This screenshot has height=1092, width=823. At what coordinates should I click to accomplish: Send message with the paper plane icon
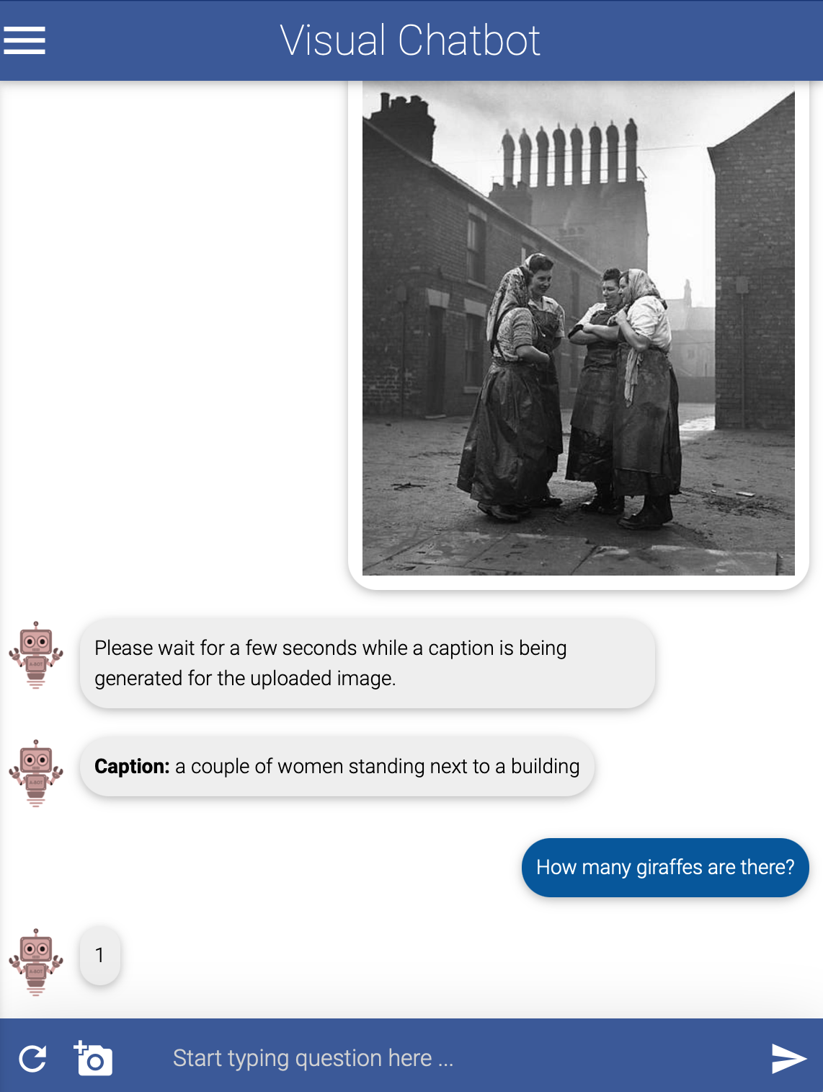[788, 1058]
